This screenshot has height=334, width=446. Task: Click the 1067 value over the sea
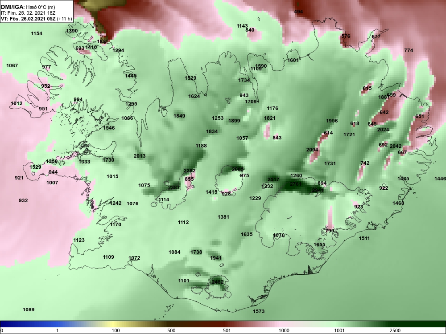[x=12, y=65]
